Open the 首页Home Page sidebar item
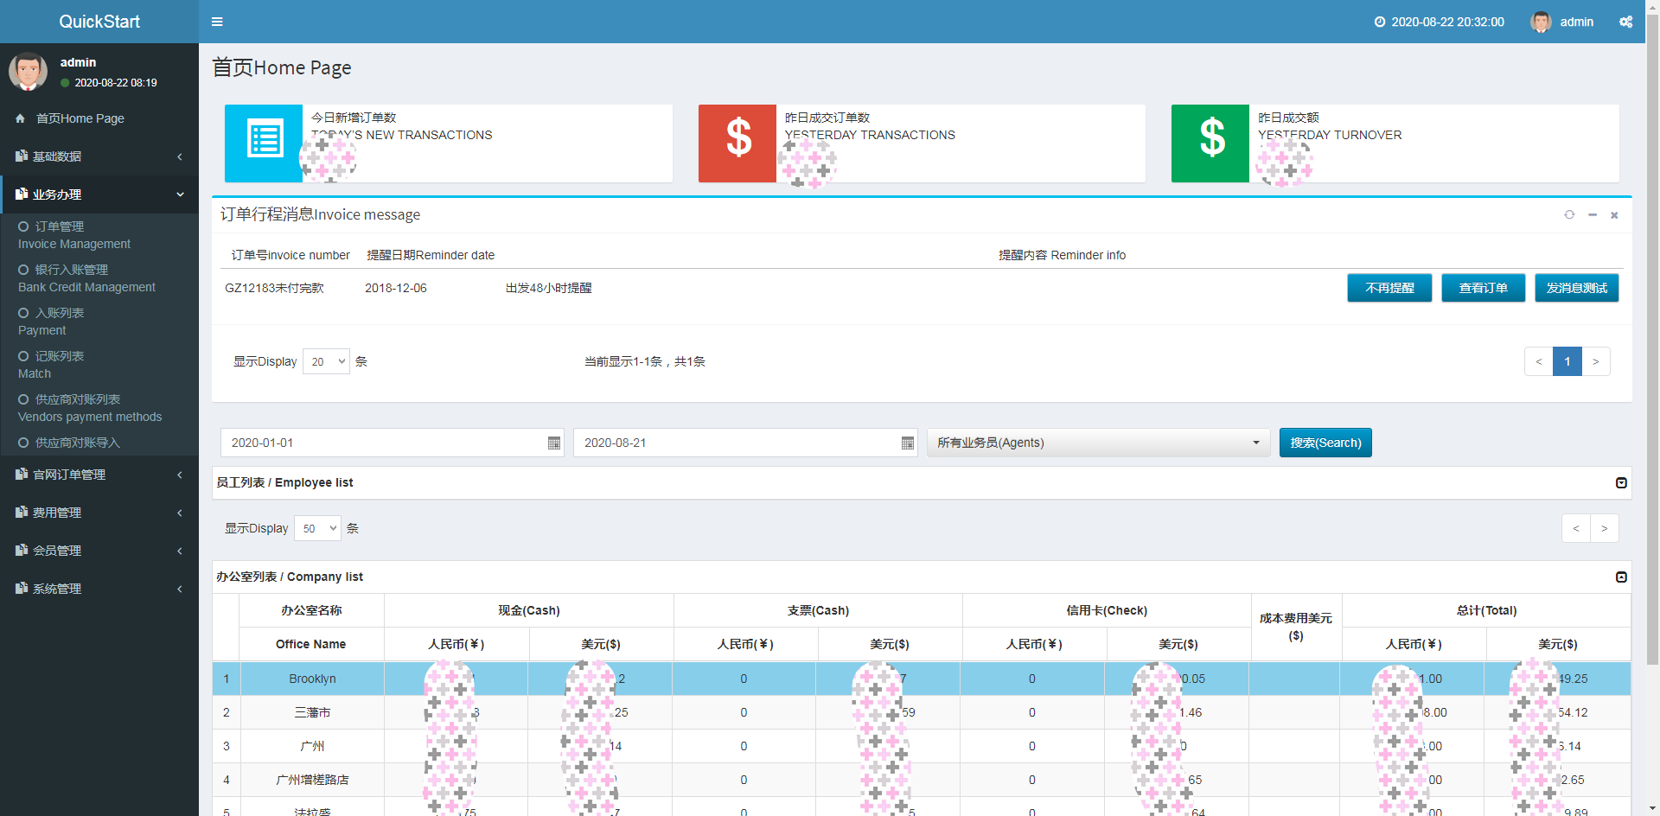1660x816 pixels. point(80,118)
